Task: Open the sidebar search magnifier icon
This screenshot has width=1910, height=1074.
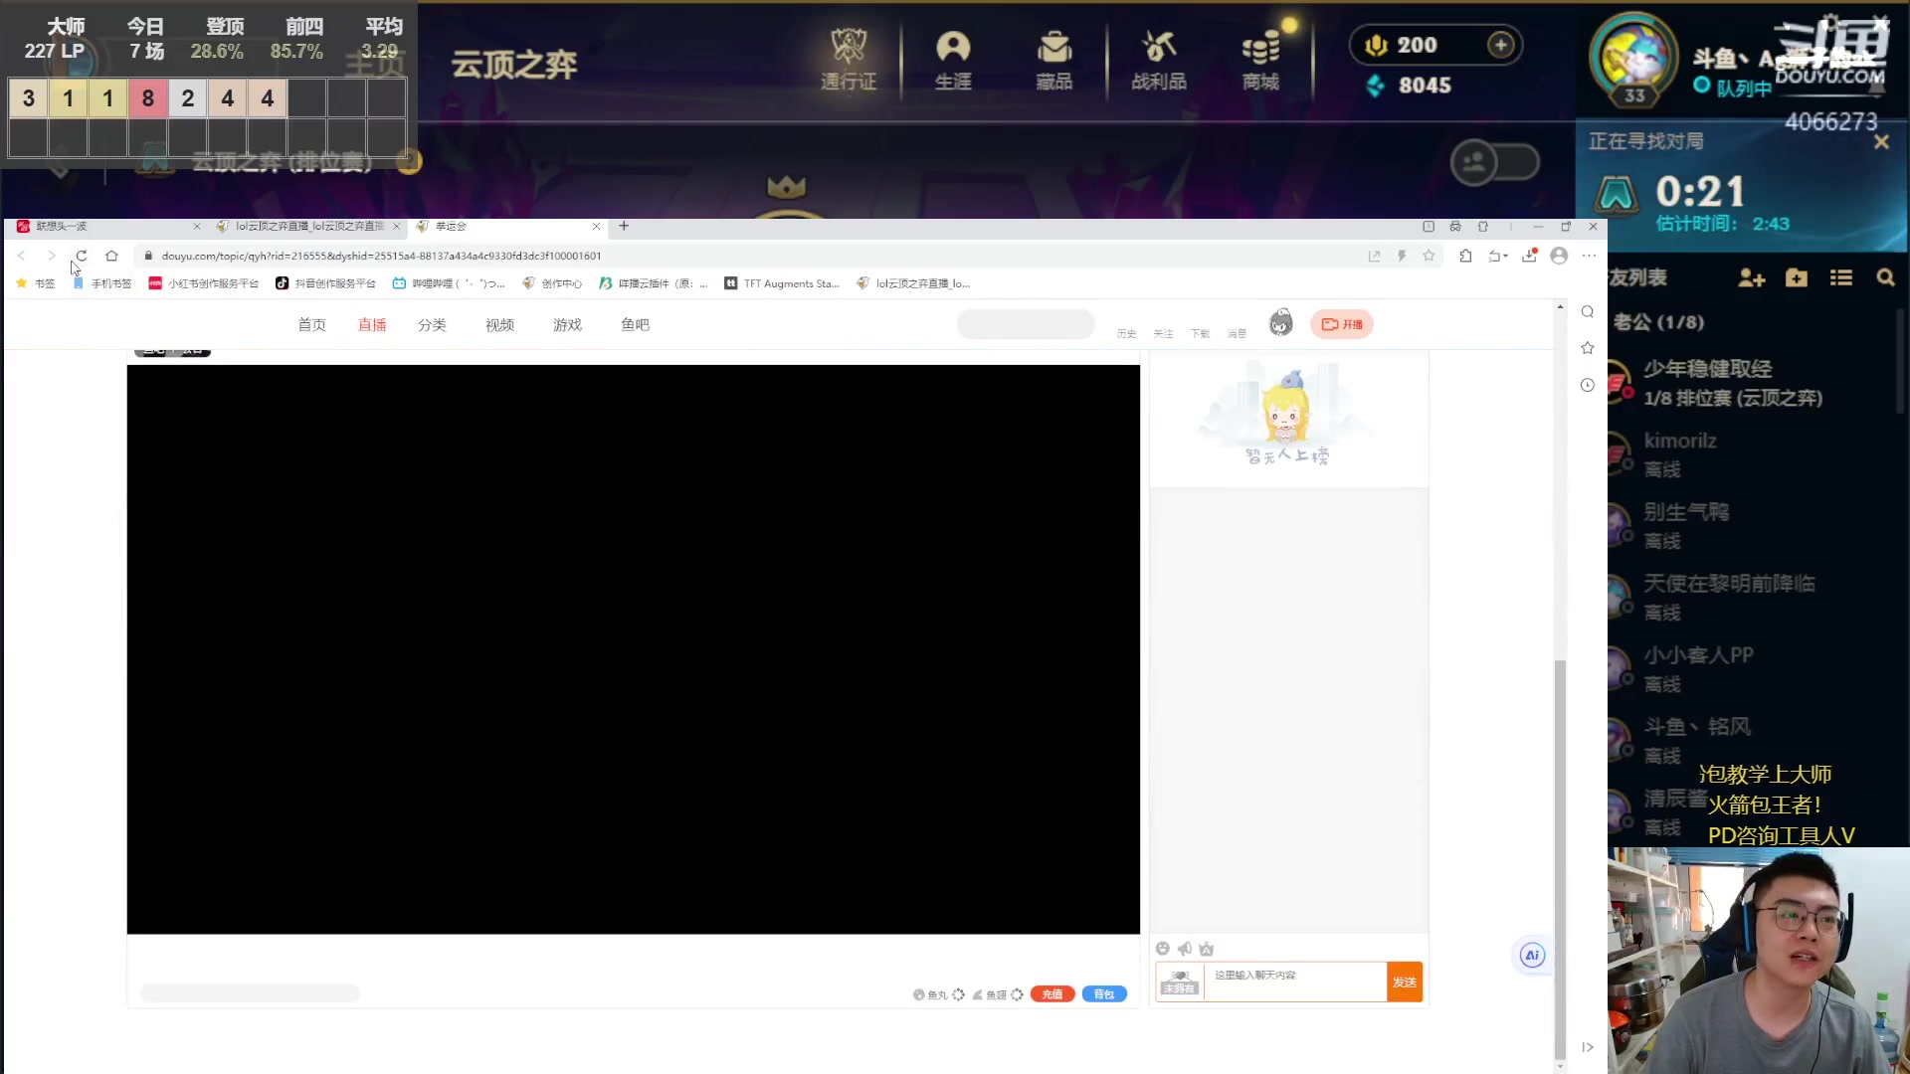Action: click(x=1588, y=311)
